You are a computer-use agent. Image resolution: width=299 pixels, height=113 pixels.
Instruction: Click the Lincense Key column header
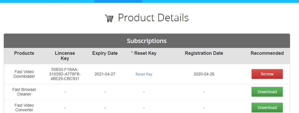65,56
